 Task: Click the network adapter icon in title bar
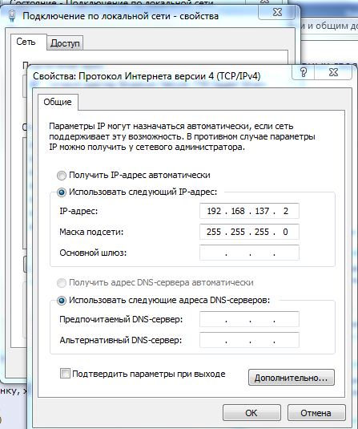coord(12,16)
